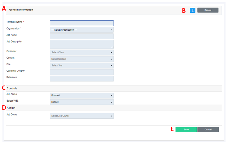Click the Job Status label
The height and width of the screenshot is (145, 228).
12,94
